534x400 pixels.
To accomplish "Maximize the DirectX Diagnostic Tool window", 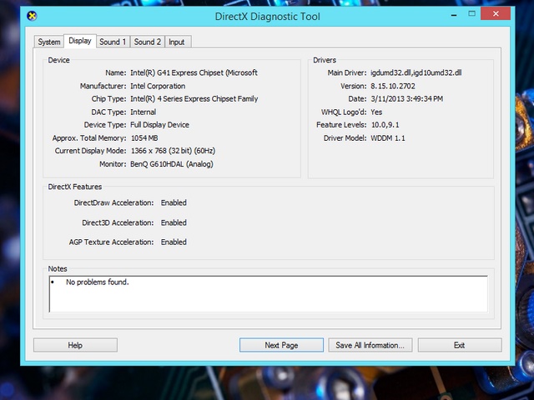I will click(x=471, y=14).
